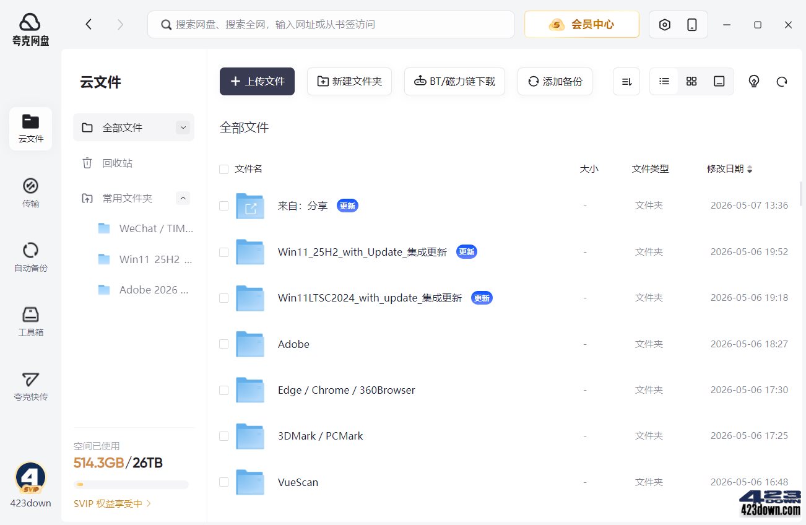Open 传输 transfer section
Screen dimensions: 806x525
[30, 193]
